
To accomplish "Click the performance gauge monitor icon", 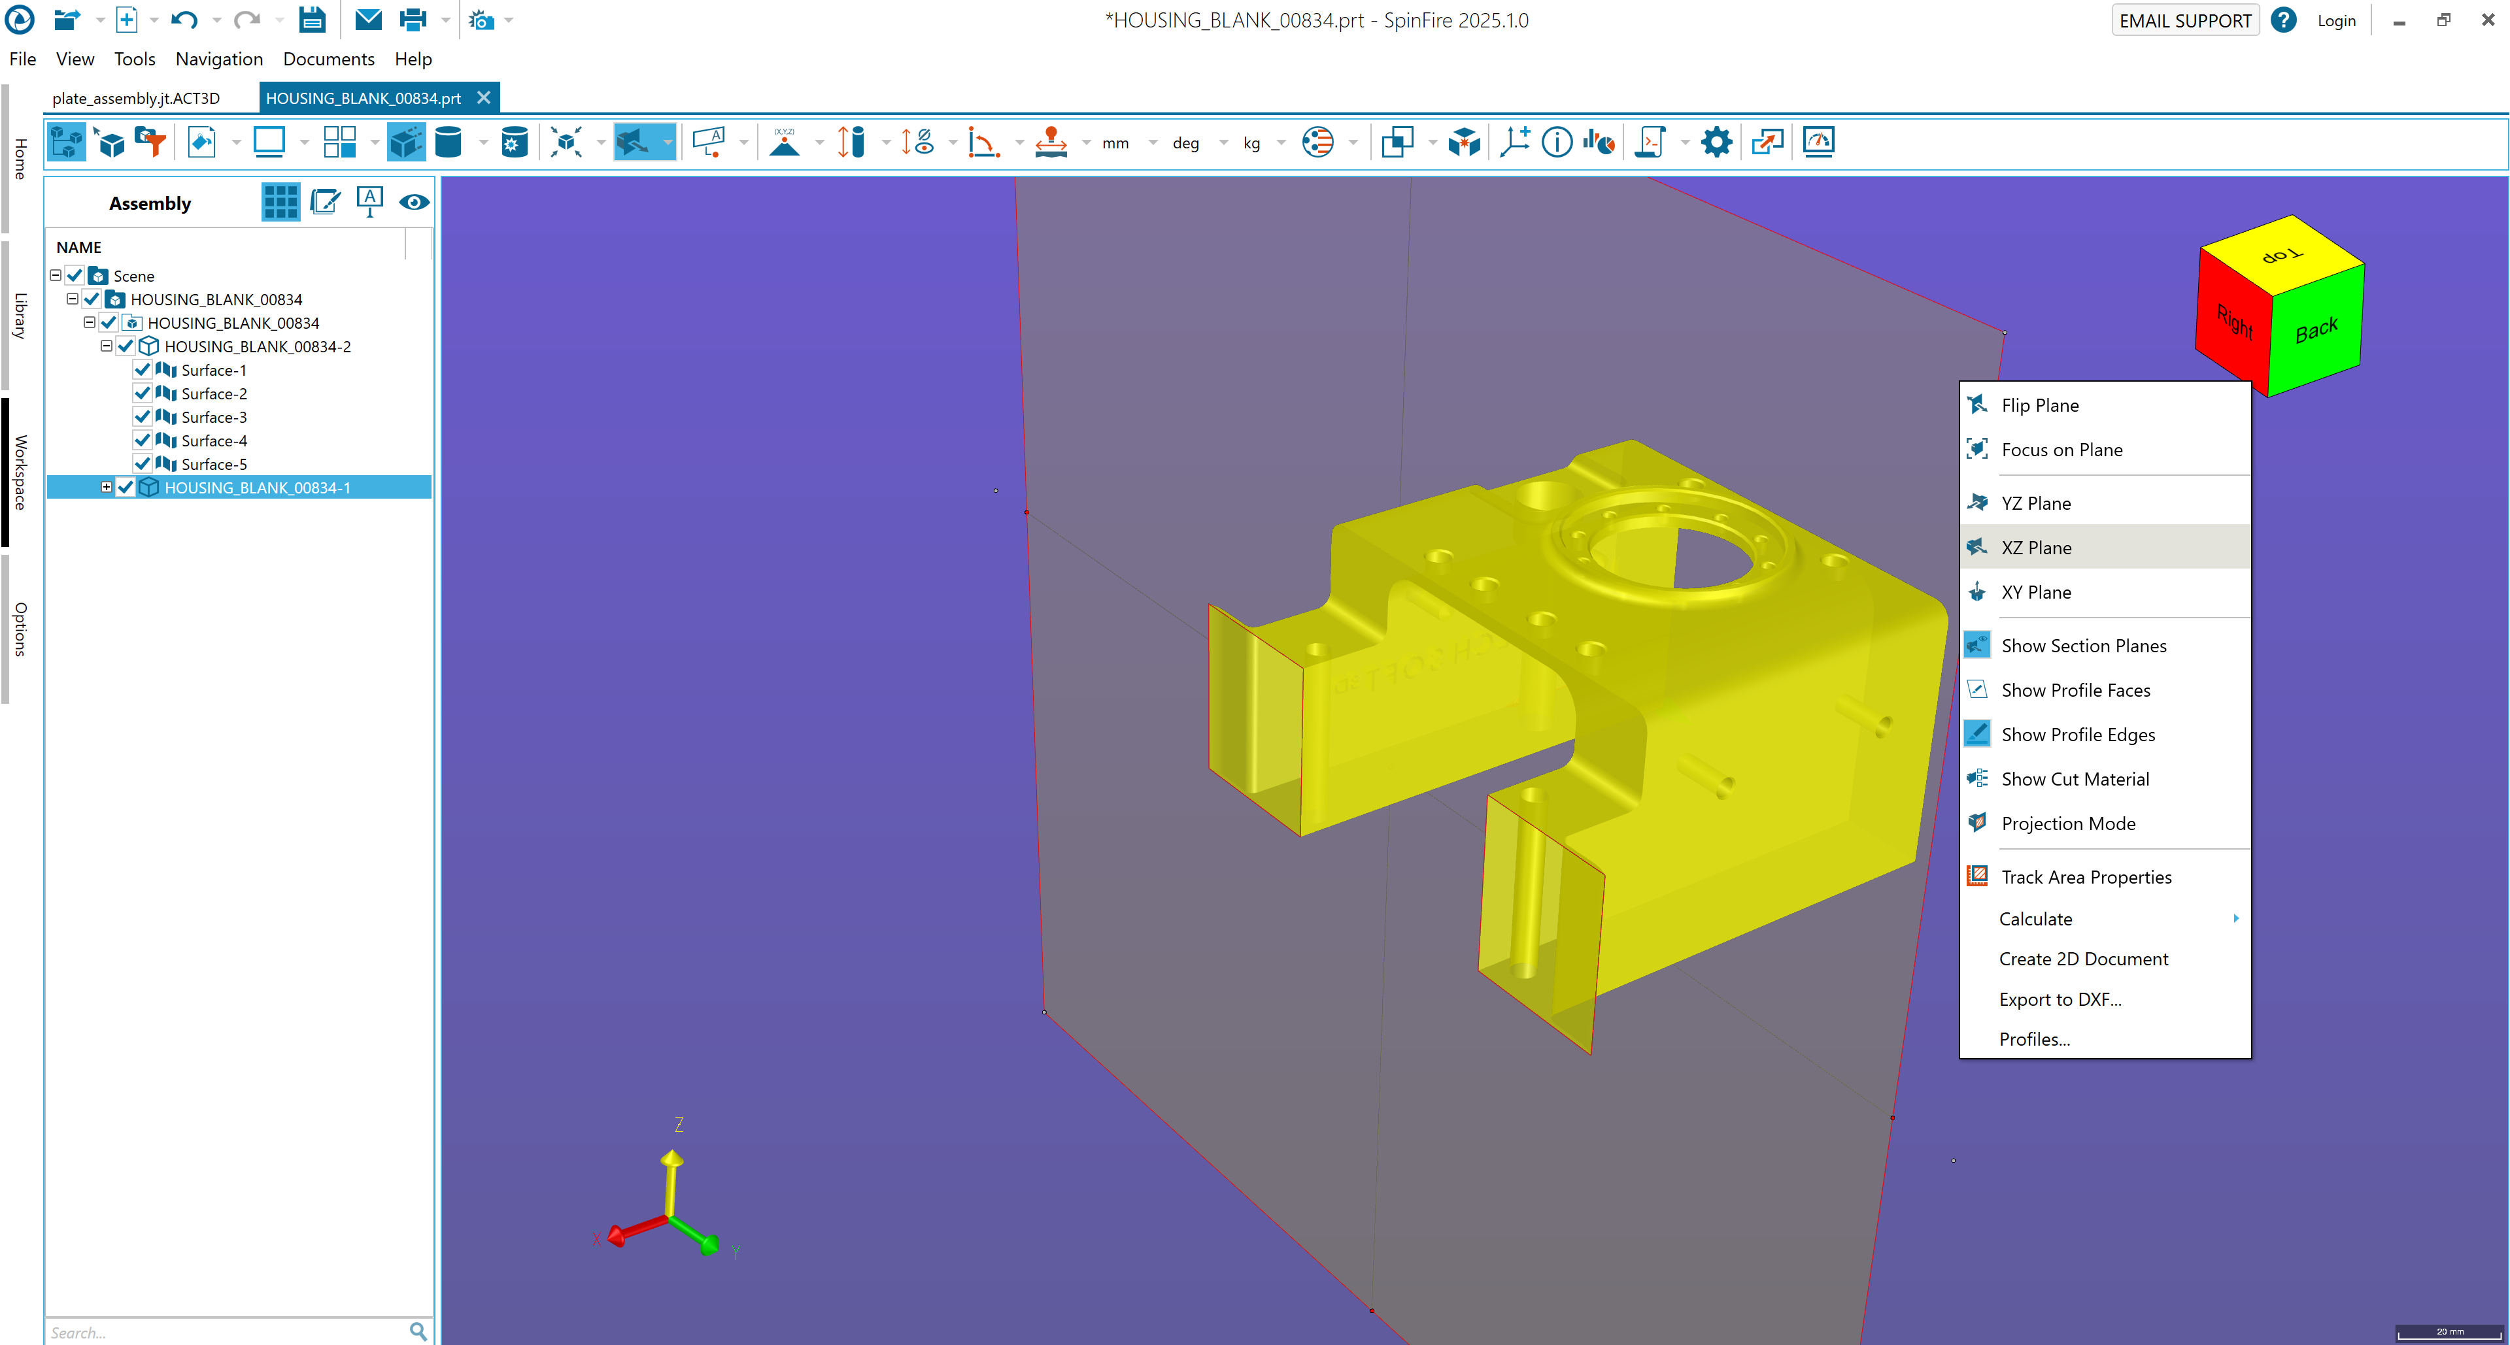I will tap(1818, 142).
